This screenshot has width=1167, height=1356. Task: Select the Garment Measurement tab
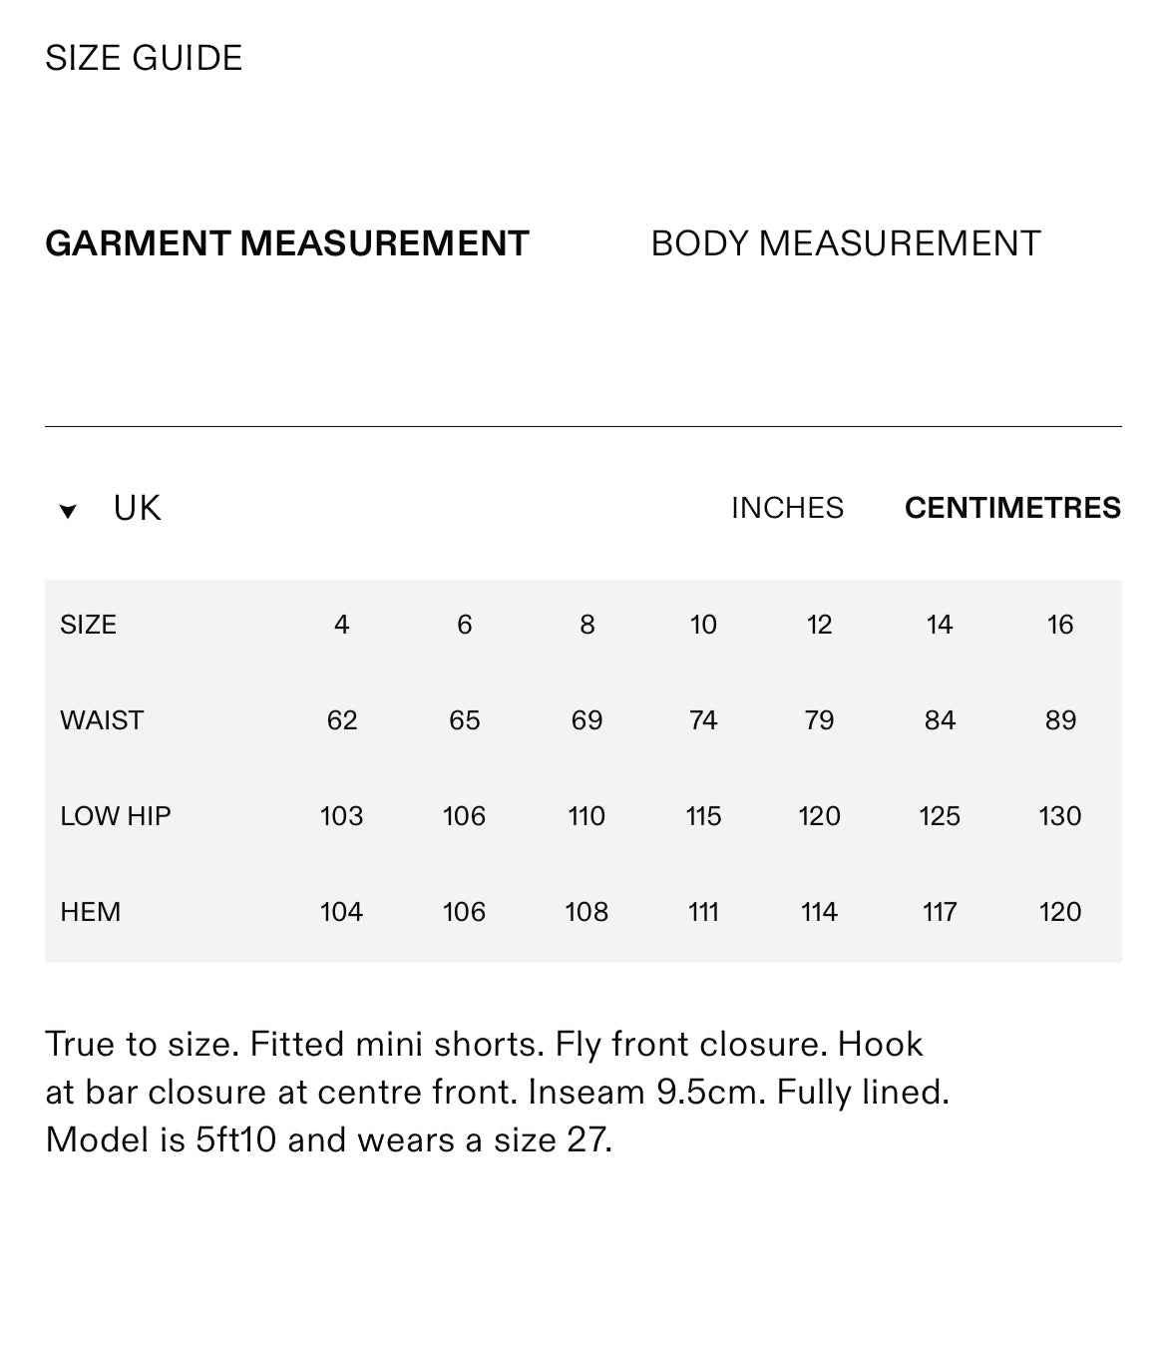coord(287,243)
